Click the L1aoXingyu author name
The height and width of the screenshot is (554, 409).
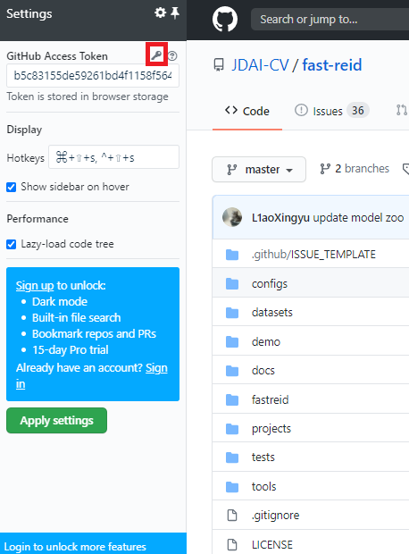click(x=280, y=218)
